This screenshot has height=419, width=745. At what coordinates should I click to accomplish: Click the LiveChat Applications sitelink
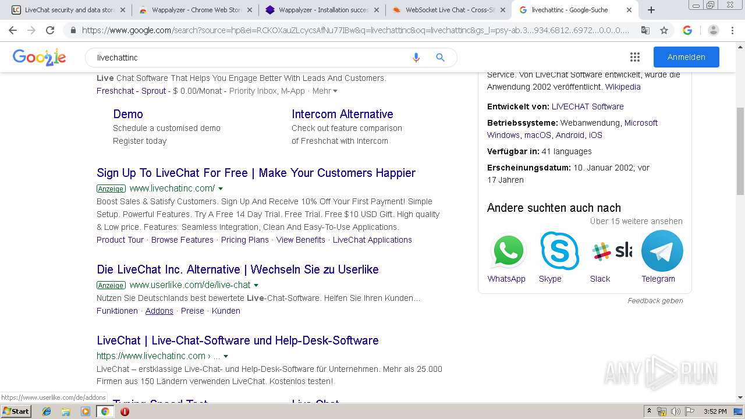[372, 240]
